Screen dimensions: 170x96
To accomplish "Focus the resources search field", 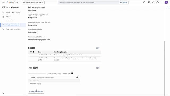I will point(88,2).
